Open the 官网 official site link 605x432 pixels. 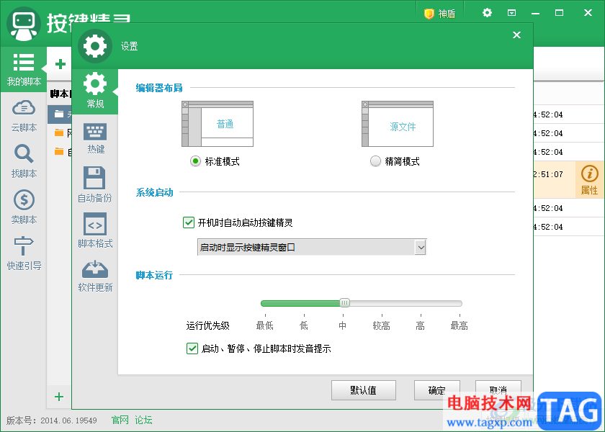pyautogui.click(x=120, y=420)
